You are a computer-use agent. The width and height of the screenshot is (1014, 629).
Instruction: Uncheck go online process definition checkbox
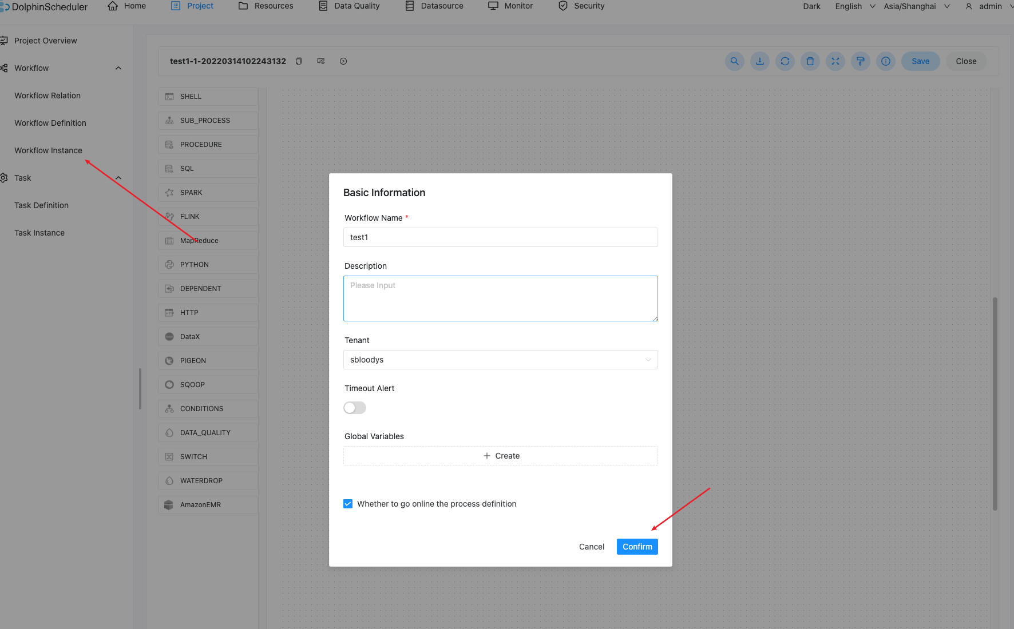point(348,504)
